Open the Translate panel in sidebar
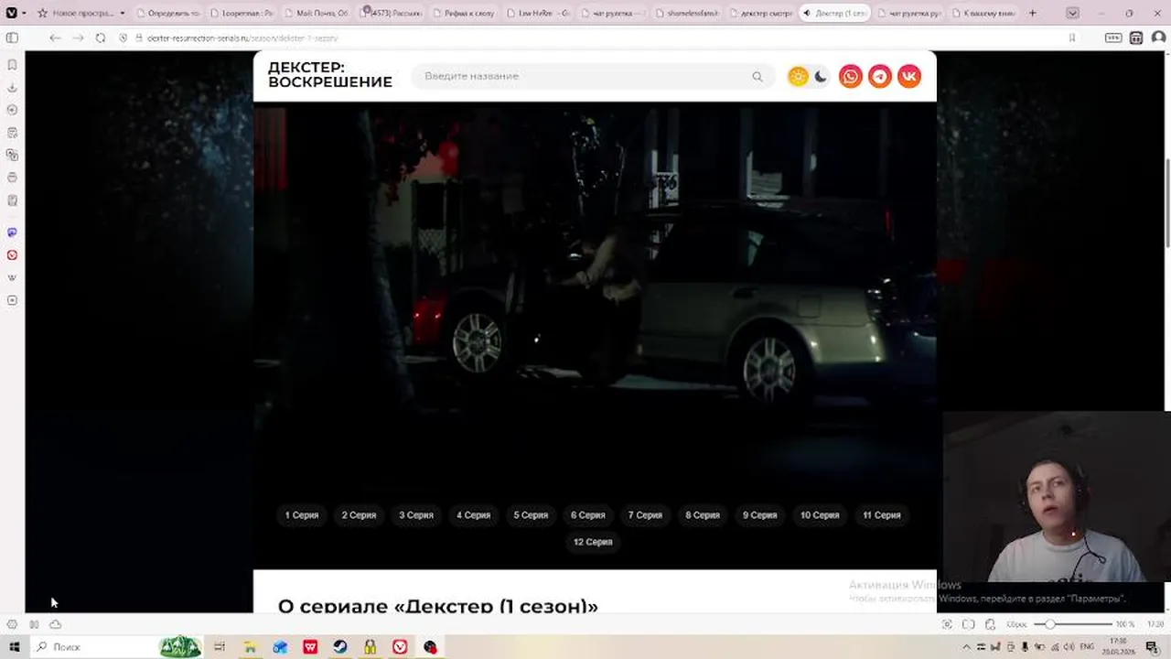Viewport: 1171px width, 659px height. [x=12, y=155]
